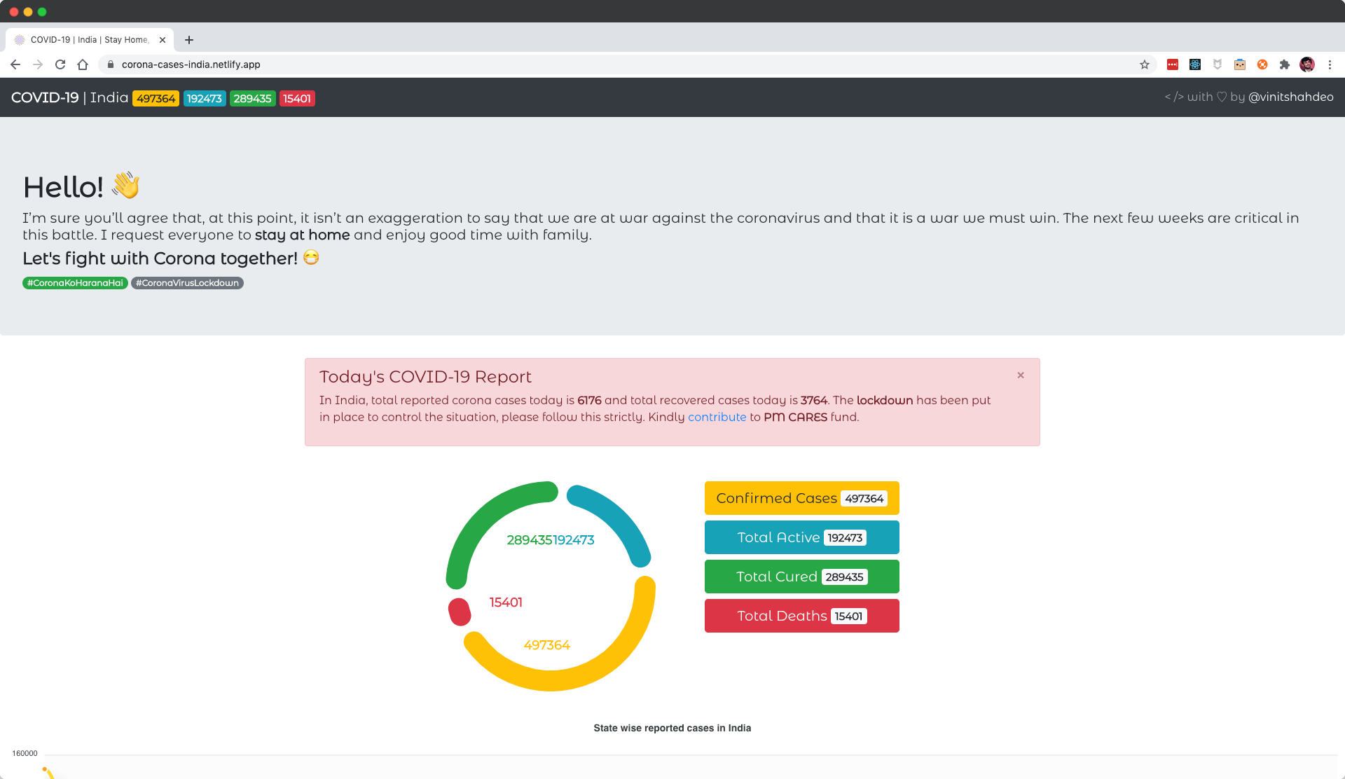The height and width of the screenshot is (779, 1345).
Task: Open the Chrome extensions puzzle icon
Action: pyautogui.click(x=1285, y=64)
